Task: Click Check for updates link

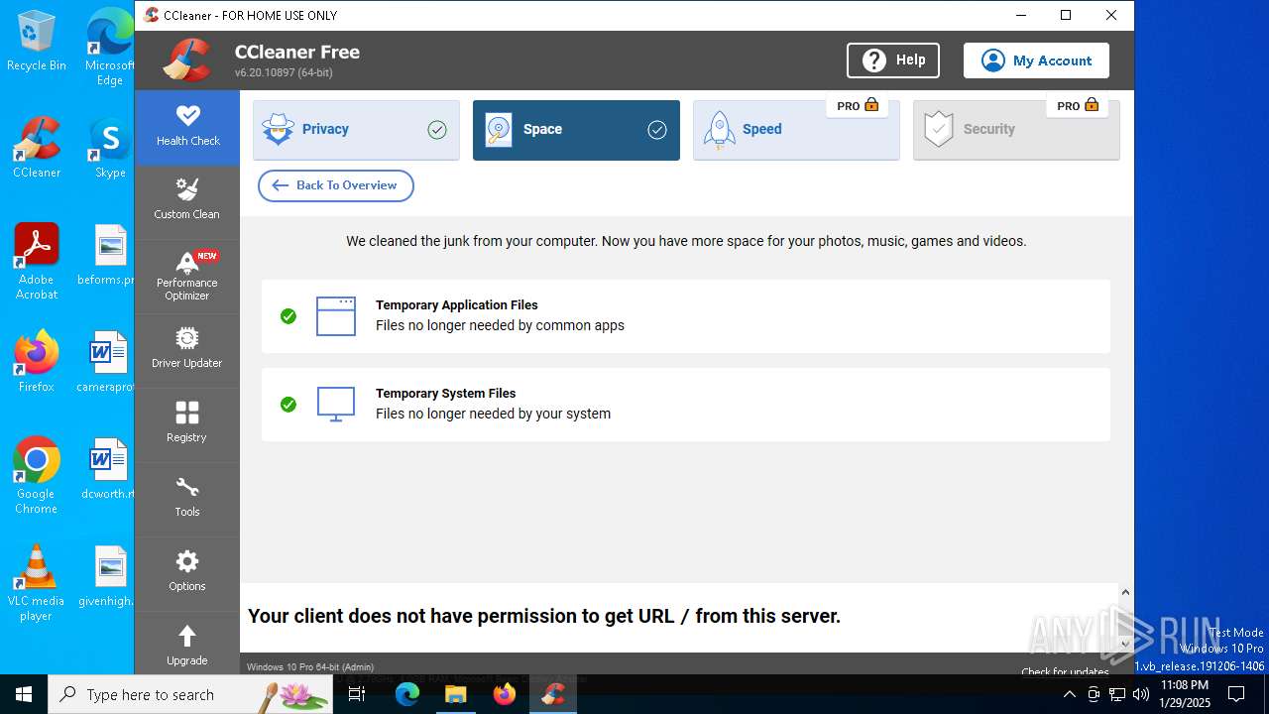Action: [x=1066, y=671]
